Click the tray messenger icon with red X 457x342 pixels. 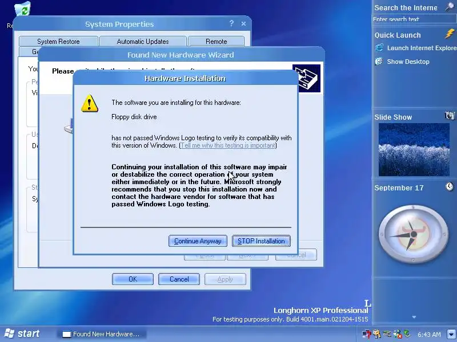tap(397, 334)
